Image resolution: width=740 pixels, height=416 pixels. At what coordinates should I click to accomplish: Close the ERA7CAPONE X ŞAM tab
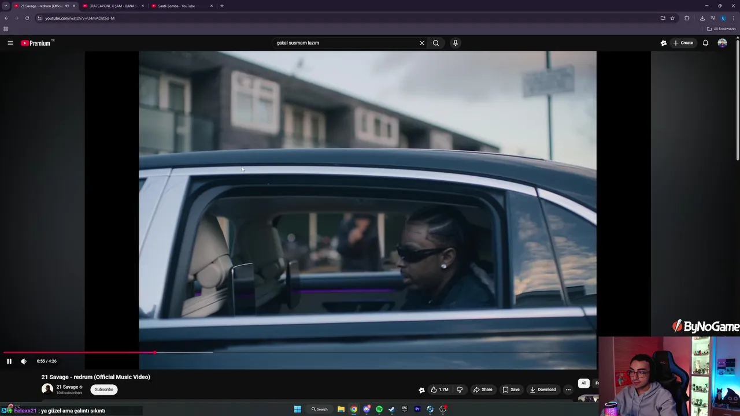(x=143, y=6)
